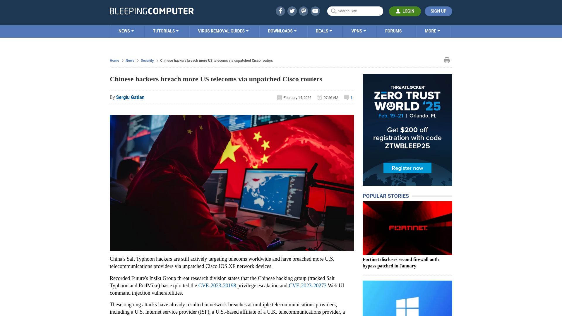The height and width of the screenshot is (316, 562).
Task: Click the CVE-2023-20273 vulnerability link
Action: pyautogui.click(x=307, y=286)
